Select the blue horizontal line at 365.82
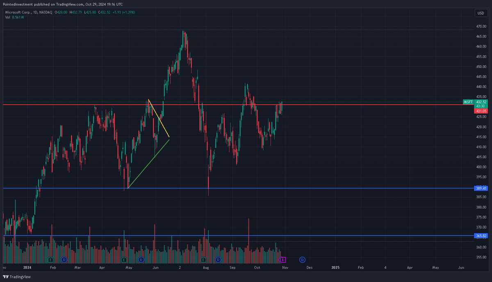 [238, 236]
